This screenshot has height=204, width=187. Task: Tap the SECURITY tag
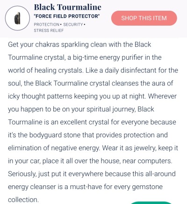click(73, 25)
